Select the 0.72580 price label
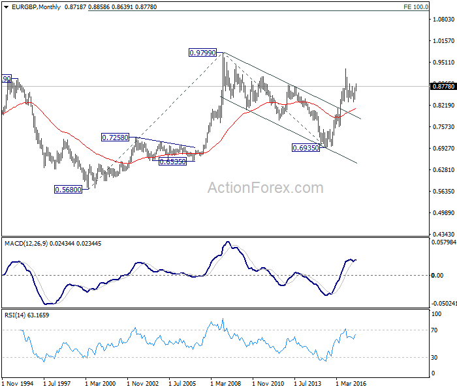This screenshot has height=391, width=457. pos(115,138)
